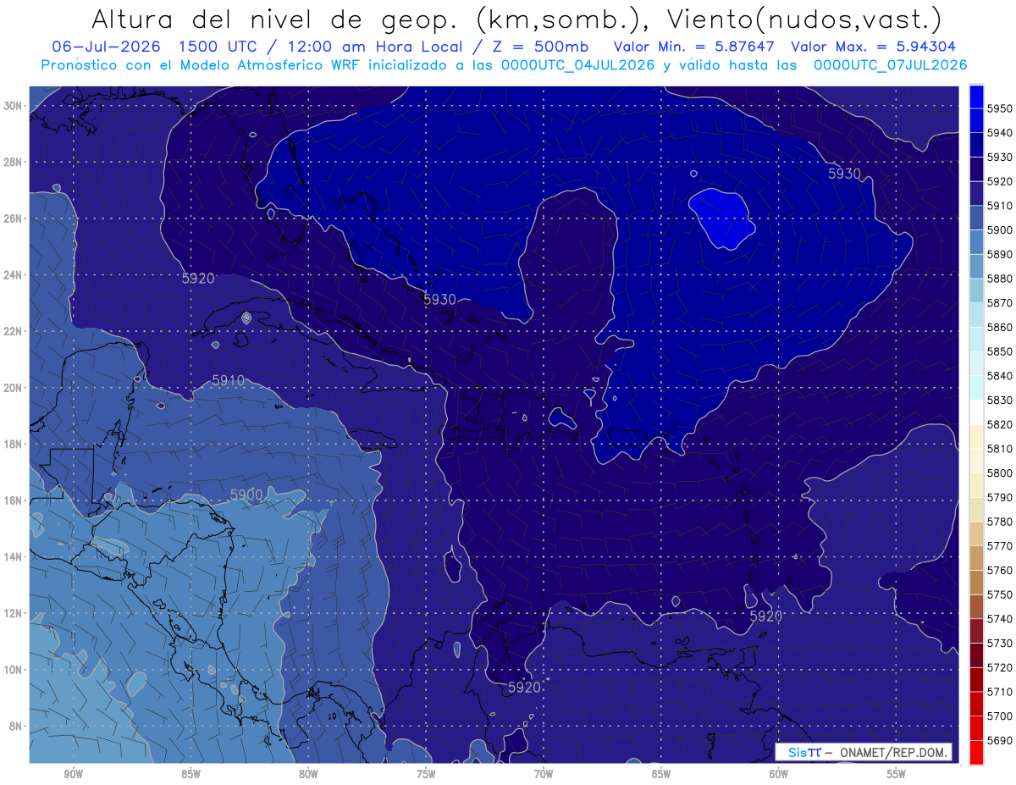
Task: Click the '60W' longitude axis label
Action: 779,774
